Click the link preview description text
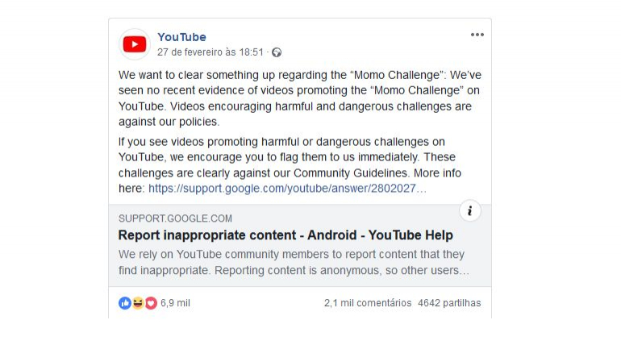 click(294, 262)
